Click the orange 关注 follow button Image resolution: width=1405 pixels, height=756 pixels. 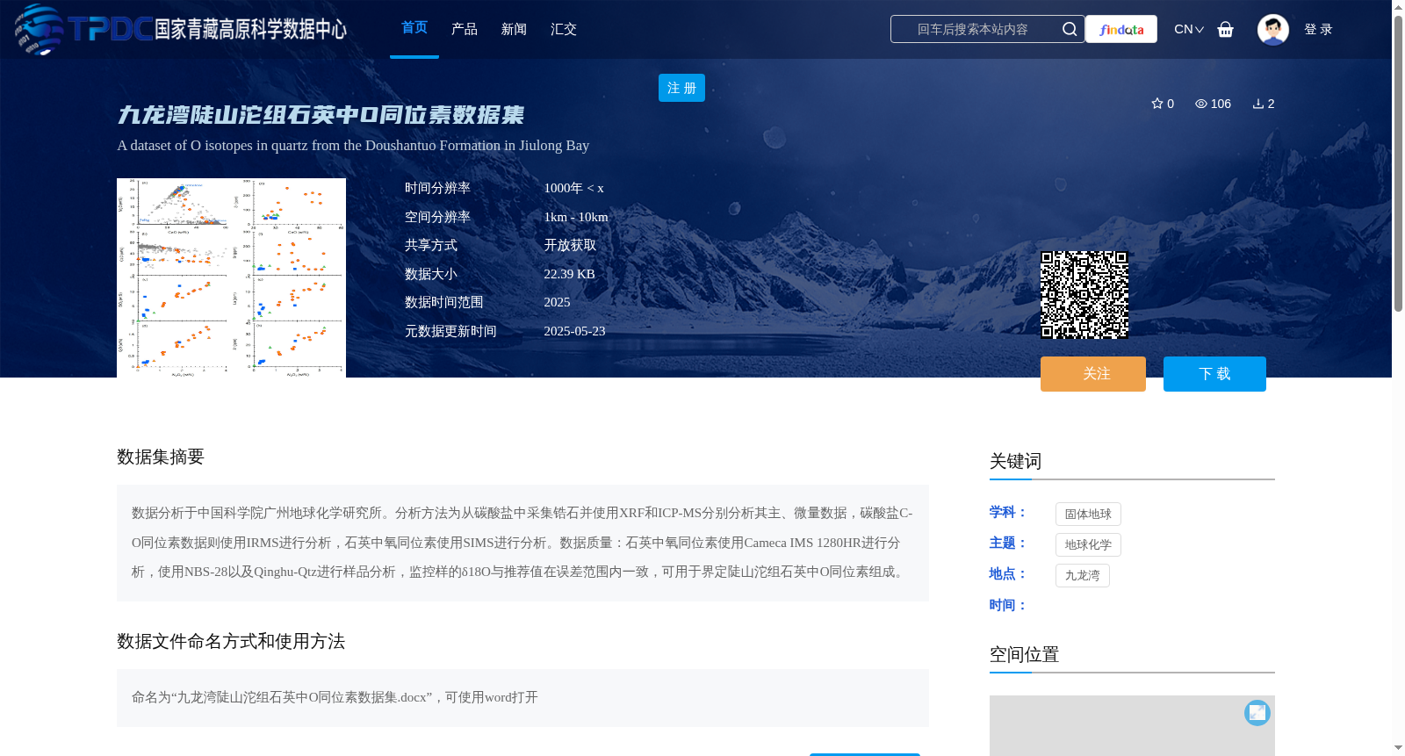click(x=1093, y=374)
